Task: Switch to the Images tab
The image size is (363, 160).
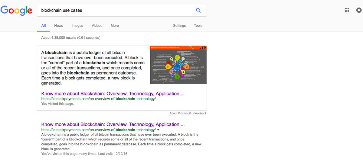Action: 77,26
